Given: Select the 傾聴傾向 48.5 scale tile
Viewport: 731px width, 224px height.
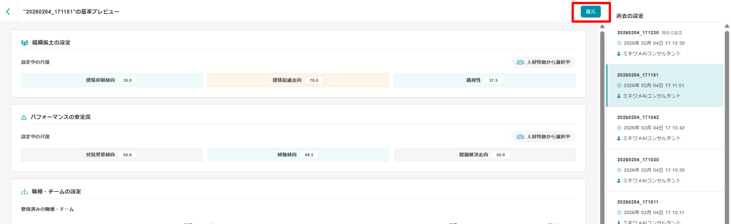Looking at the screenshot, I should coord(298,155).
